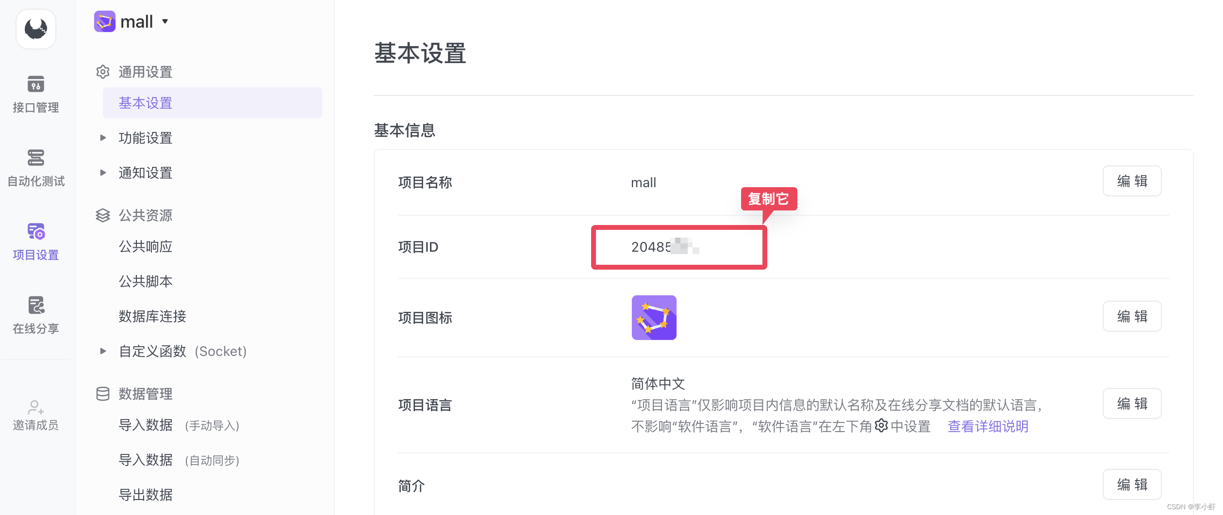The height and width of the screenshot is (515, 1223).
Task: Click the purple 项目图标 thumbnail
Action: click(654, 318)
